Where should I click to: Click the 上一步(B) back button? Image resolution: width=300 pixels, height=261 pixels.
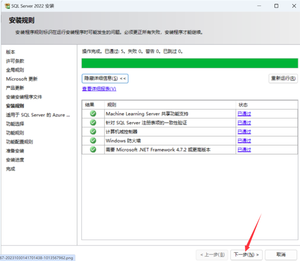click(212, 255)
